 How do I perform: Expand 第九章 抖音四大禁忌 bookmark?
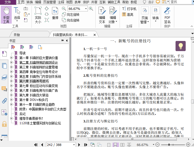click(11, 95)
